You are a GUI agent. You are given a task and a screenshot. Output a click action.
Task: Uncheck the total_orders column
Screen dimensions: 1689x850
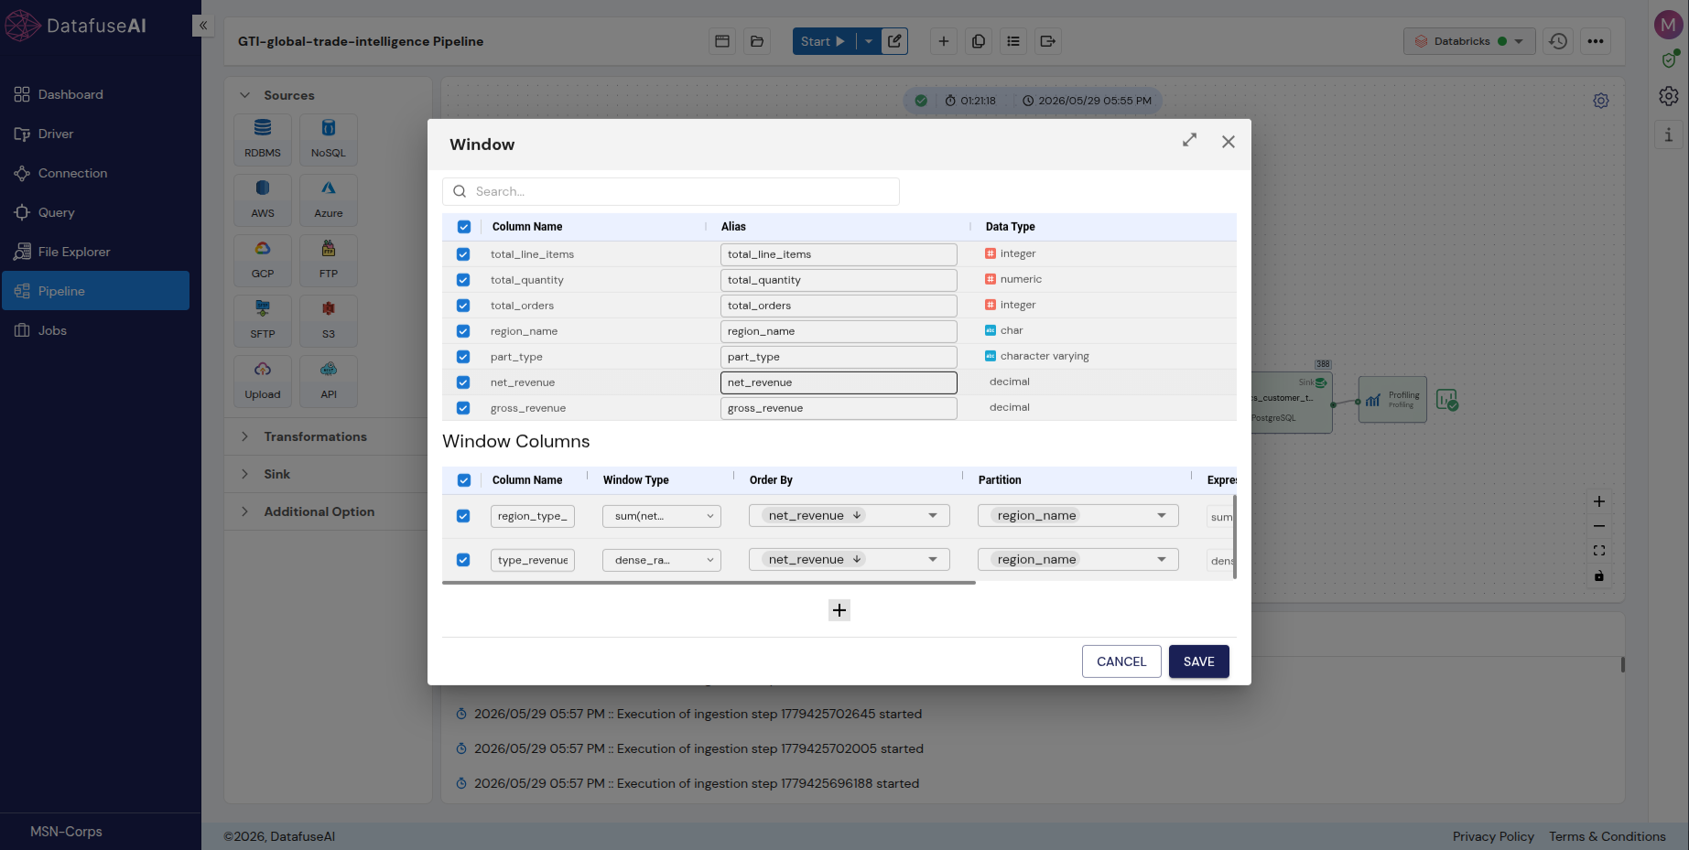[463, 306]
